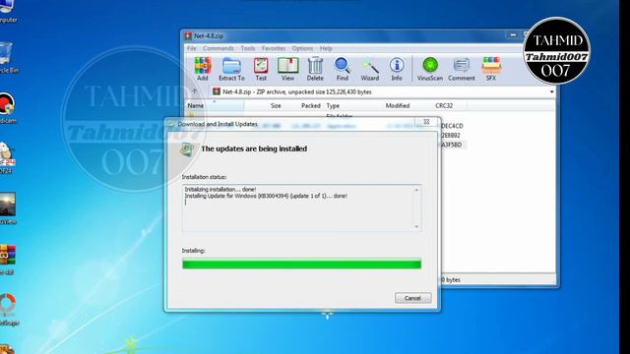Viewport: 630px width, 354px height.
Task: Sort by the Name column header
Action: [215, 105]
